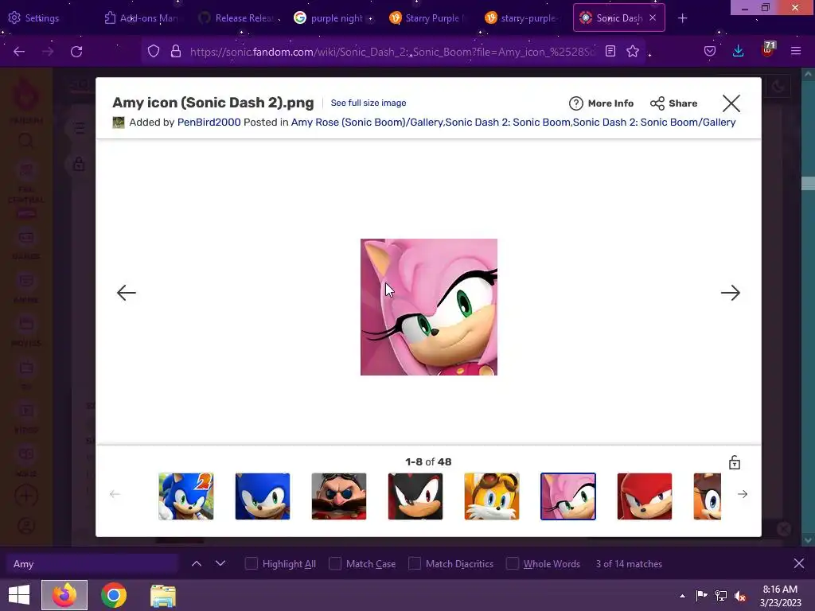This screenshot has width=815, height=611.
Task: Show hidden system tray icons
Action: pos(682,596)
